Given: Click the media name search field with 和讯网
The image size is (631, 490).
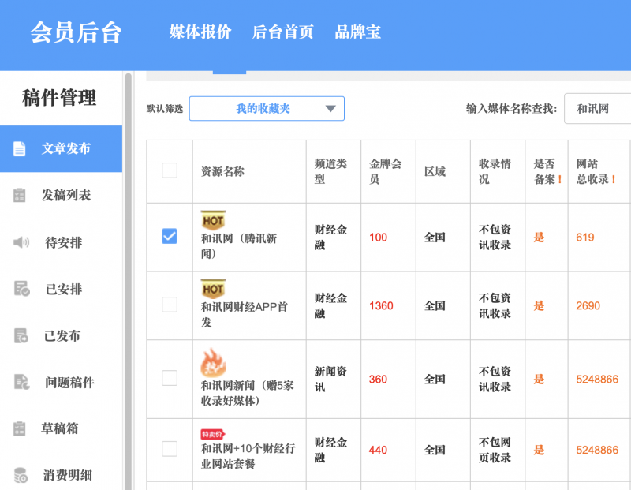Looking at the screenshot, I should point(598,108).
